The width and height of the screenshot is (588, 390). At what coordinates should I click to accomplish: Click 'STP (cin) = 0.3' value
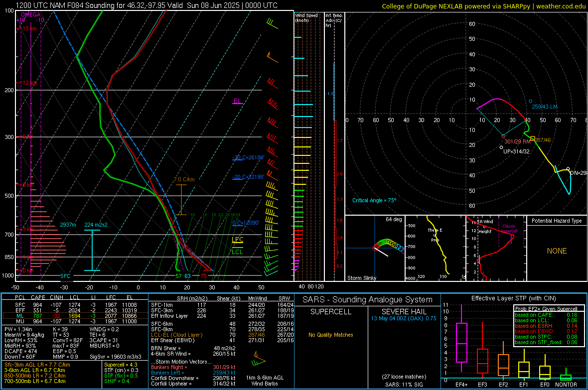tap(121, 370)
